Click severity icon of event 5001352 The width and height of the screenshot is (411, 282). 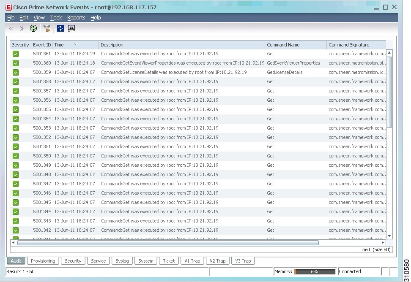pyautogui.click(x=16, y=137)
